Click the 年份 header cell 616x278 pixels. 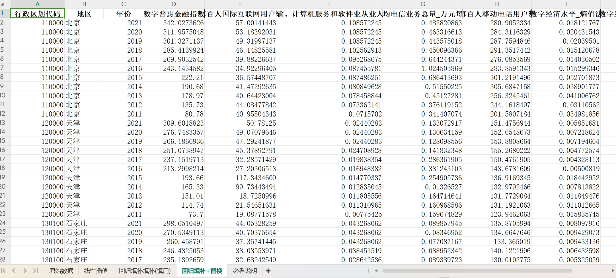tap(123, 13)
